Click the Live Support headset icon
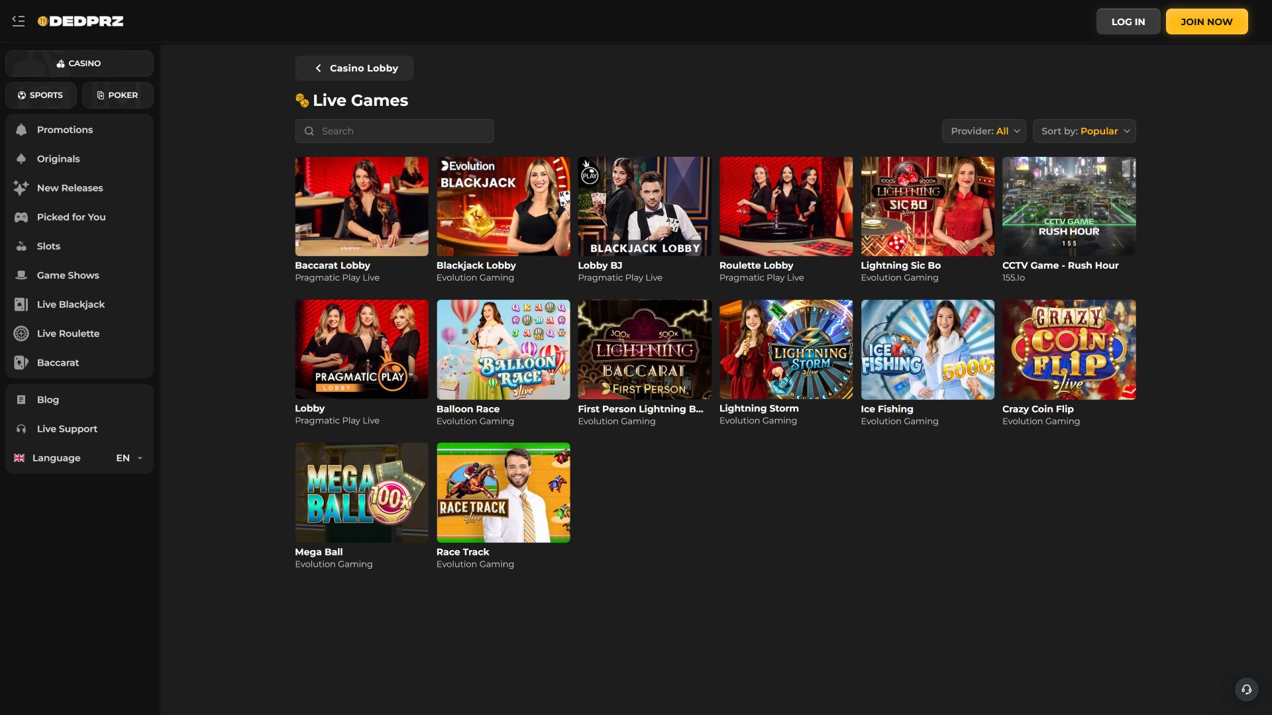The height and width of the screenshot is (715, 1272). tap(21, 429)
